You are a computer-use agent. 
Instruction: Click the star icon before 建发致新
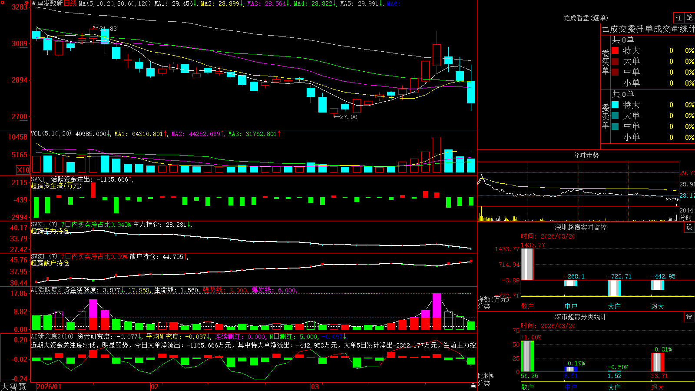pyautogui.click(x=33, y=3)
